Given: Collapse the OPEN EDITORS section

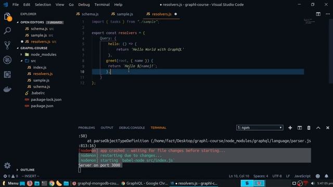Looking at the screenshot, I should point(32,22).
